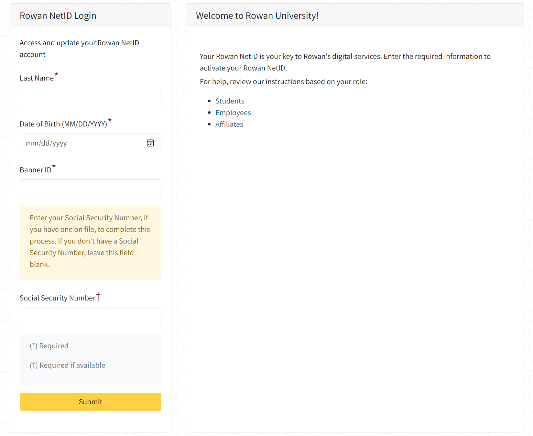Follow the Affiliates help link
This screenshot has height=436, width=533.
(x=229, y=125)
